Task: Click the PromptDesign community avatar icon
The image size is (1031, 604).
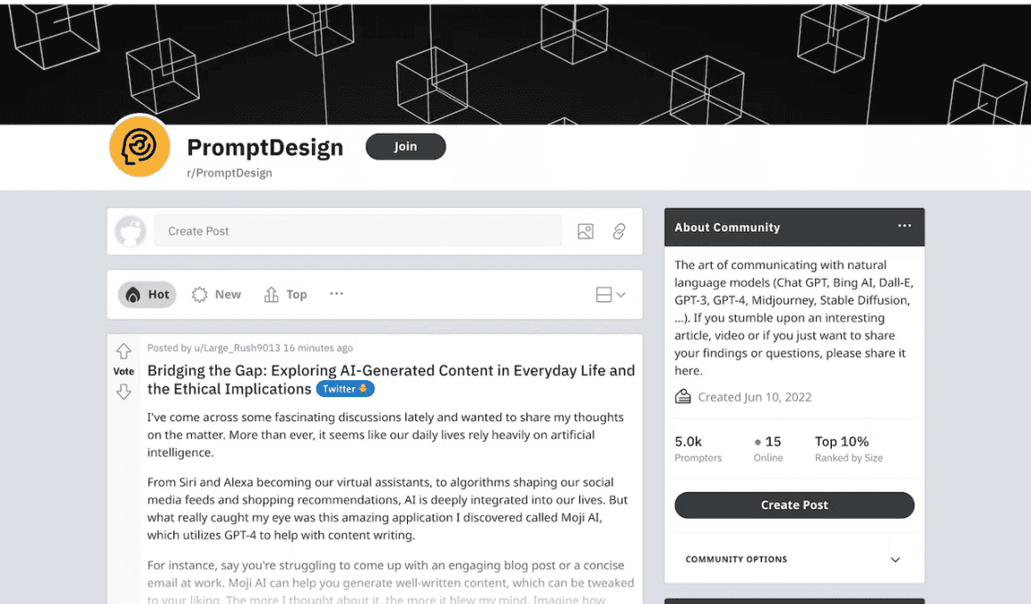Action: (140, 146)
